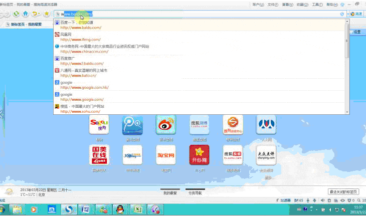Image resolution: width=366 pixels, height=216 pixels.
Task: Click the home button in browser toolbar
Action: click(x=25, y=14)
